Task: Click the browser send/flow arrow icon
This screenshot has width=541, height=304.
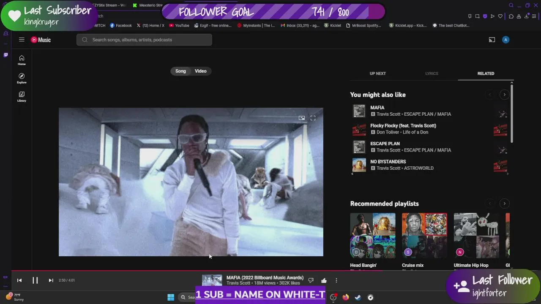Action: coord(492,16)
